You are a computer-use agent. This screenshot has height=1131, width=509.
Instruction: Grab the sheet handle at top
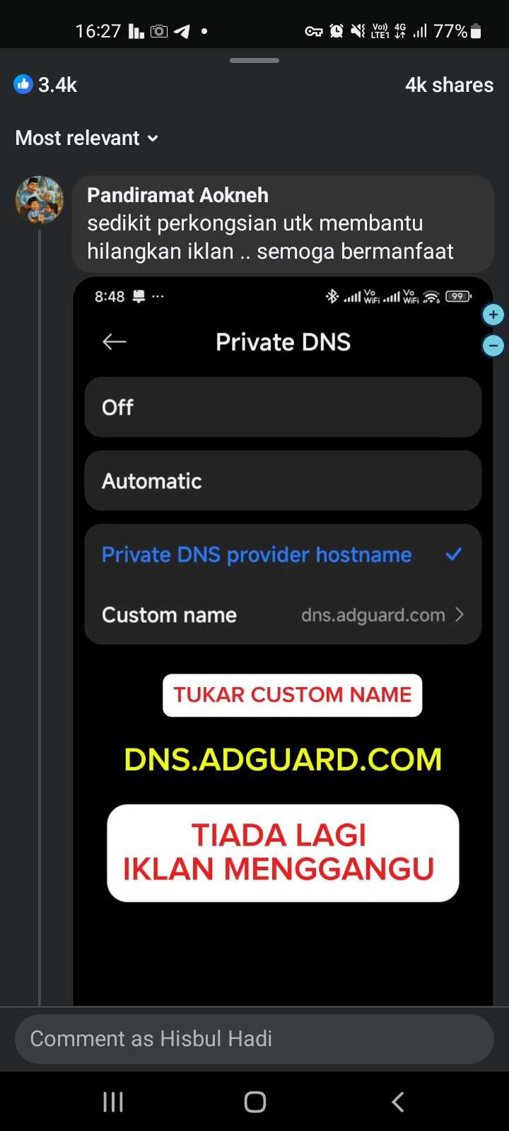click(x=255, y=60)
